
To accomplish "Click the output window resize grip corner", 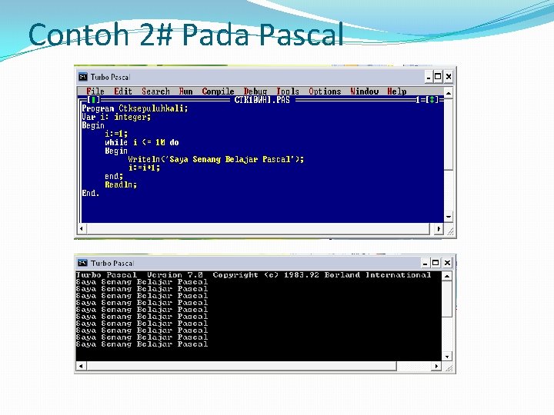I will 448,367.
